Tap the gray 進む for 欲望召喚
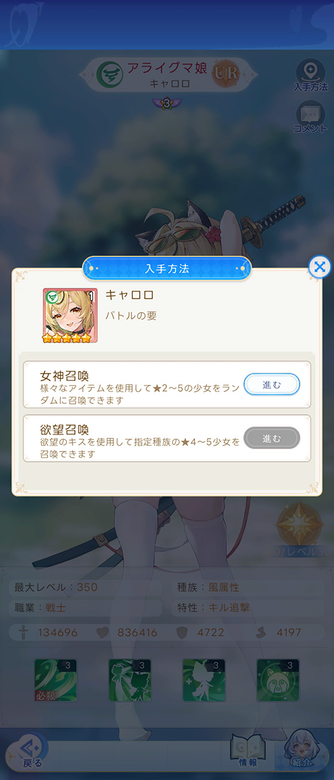334x780 pixels. pyautogui.click(x=272, y=438)
